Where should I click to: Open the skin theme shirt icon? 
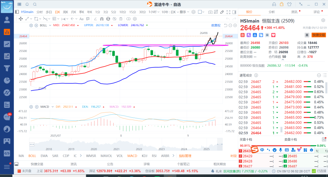click(x=289, y=4)
